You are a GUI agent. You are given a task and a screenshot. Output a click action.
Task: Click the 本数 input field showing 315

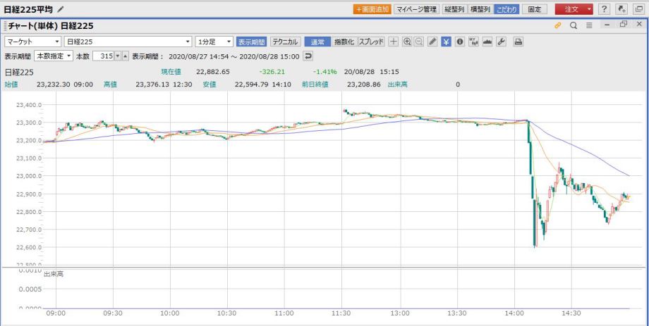click(103, 56)
